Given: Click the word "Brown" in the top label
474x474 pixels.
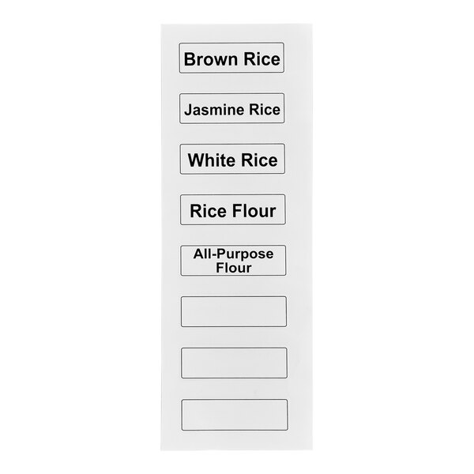Looking at the screenshot, I should (x=210, y=58).
